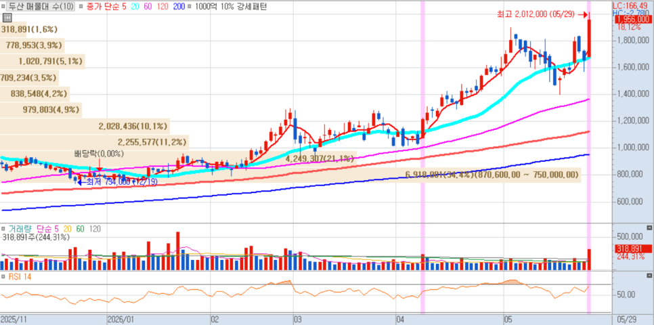Click the 4,249,307(21.1%) volume profile label
Screen dimensions: 654x325
click(x=320, y=158)
